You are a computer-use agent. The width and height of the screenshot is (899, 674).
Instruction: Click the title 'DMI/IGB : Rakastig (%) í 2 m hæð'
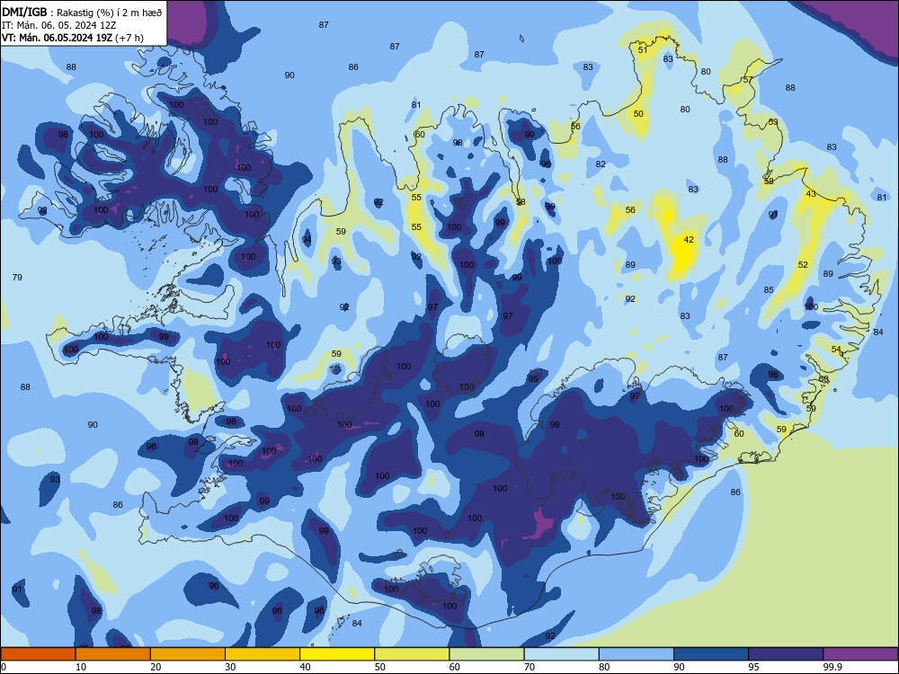[x=82, y=12]
